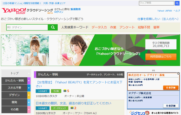The width and height of the screenshot is (181, 115).
Task: Open the ログイン link
Action: point(59,12)
